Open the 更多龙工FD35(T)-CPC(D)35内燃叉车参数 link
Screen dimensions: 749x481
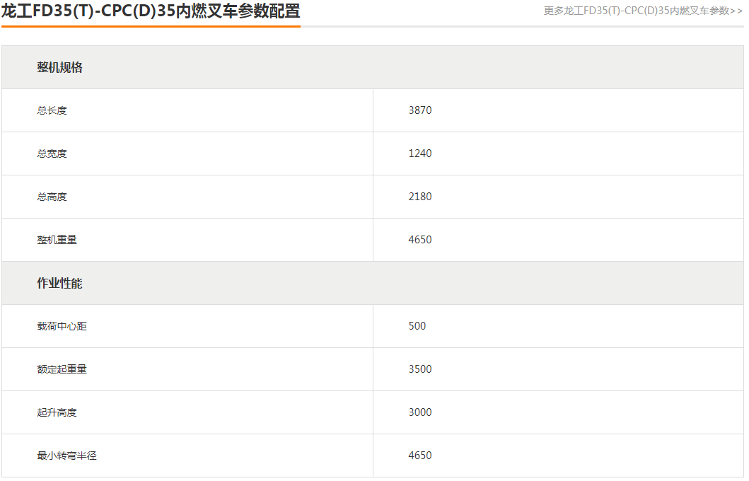click(643, 11)
